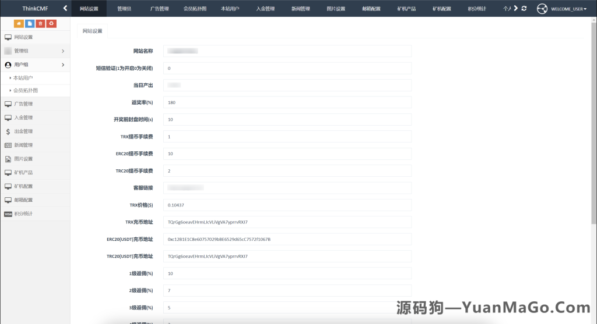
Task: Click image icon beside sidebar 图片设置
Action: 8,159
